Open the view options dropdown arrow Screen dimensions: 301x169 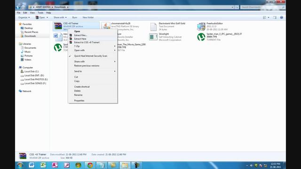tap(269, 17)
